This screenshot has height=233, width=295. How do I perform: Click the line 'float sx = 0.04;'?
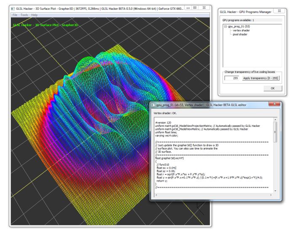point(166,168)
